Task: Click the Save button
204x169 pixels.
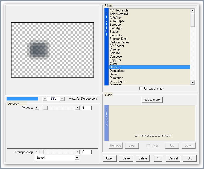Action: pos(126,158)
